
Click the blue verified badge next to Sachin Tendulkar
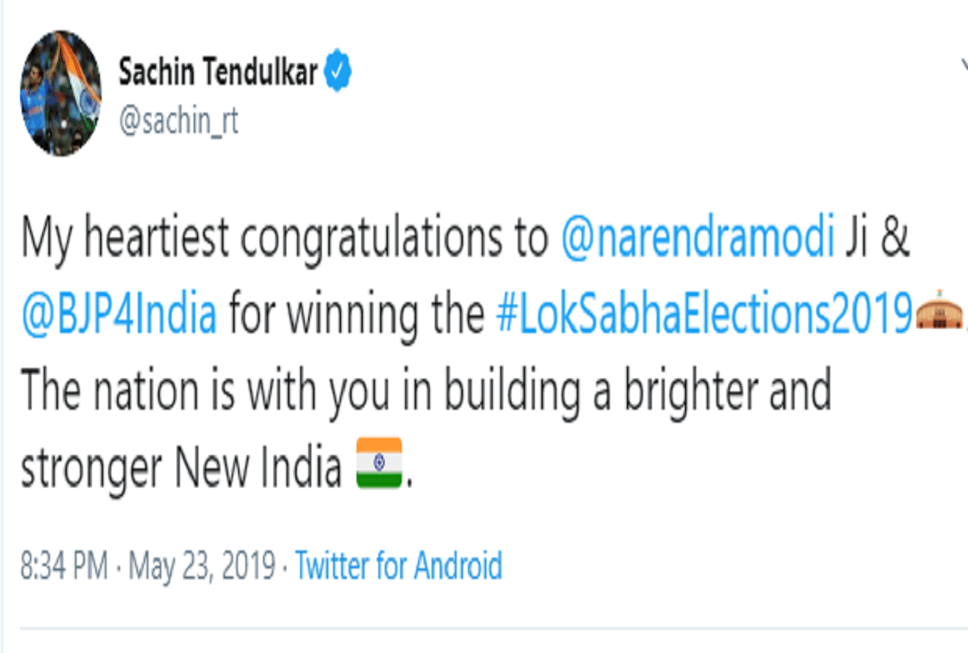pos(338,69)
